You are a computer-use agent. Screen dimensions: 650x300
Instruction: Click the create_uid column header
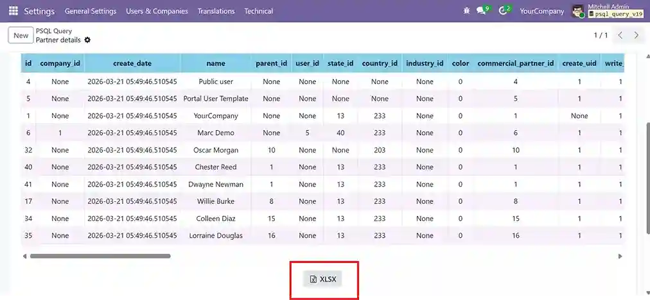pos(579,63)
